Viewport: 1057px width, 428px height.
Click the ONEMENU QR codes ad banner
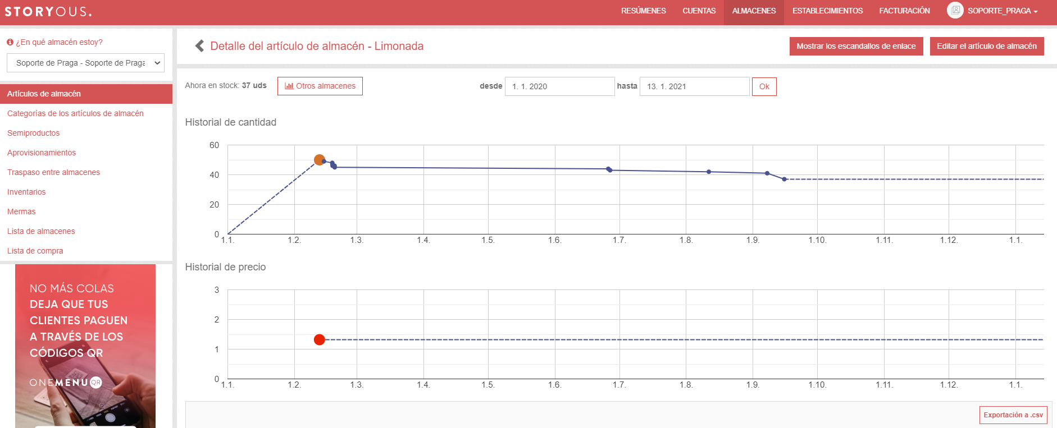pos(85,346)
